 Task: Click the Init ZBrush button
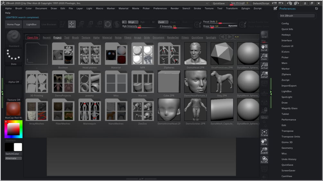click(x=297, y=16)
